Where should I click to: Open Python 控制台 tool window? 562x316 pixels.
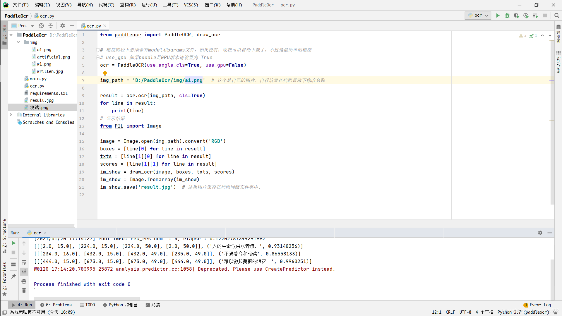coord(120,305)
